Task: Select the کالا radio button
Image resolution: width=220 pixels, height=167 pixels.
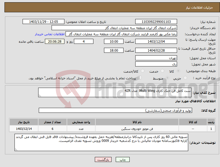Action: pyautogui.click(x=178, y=71)
